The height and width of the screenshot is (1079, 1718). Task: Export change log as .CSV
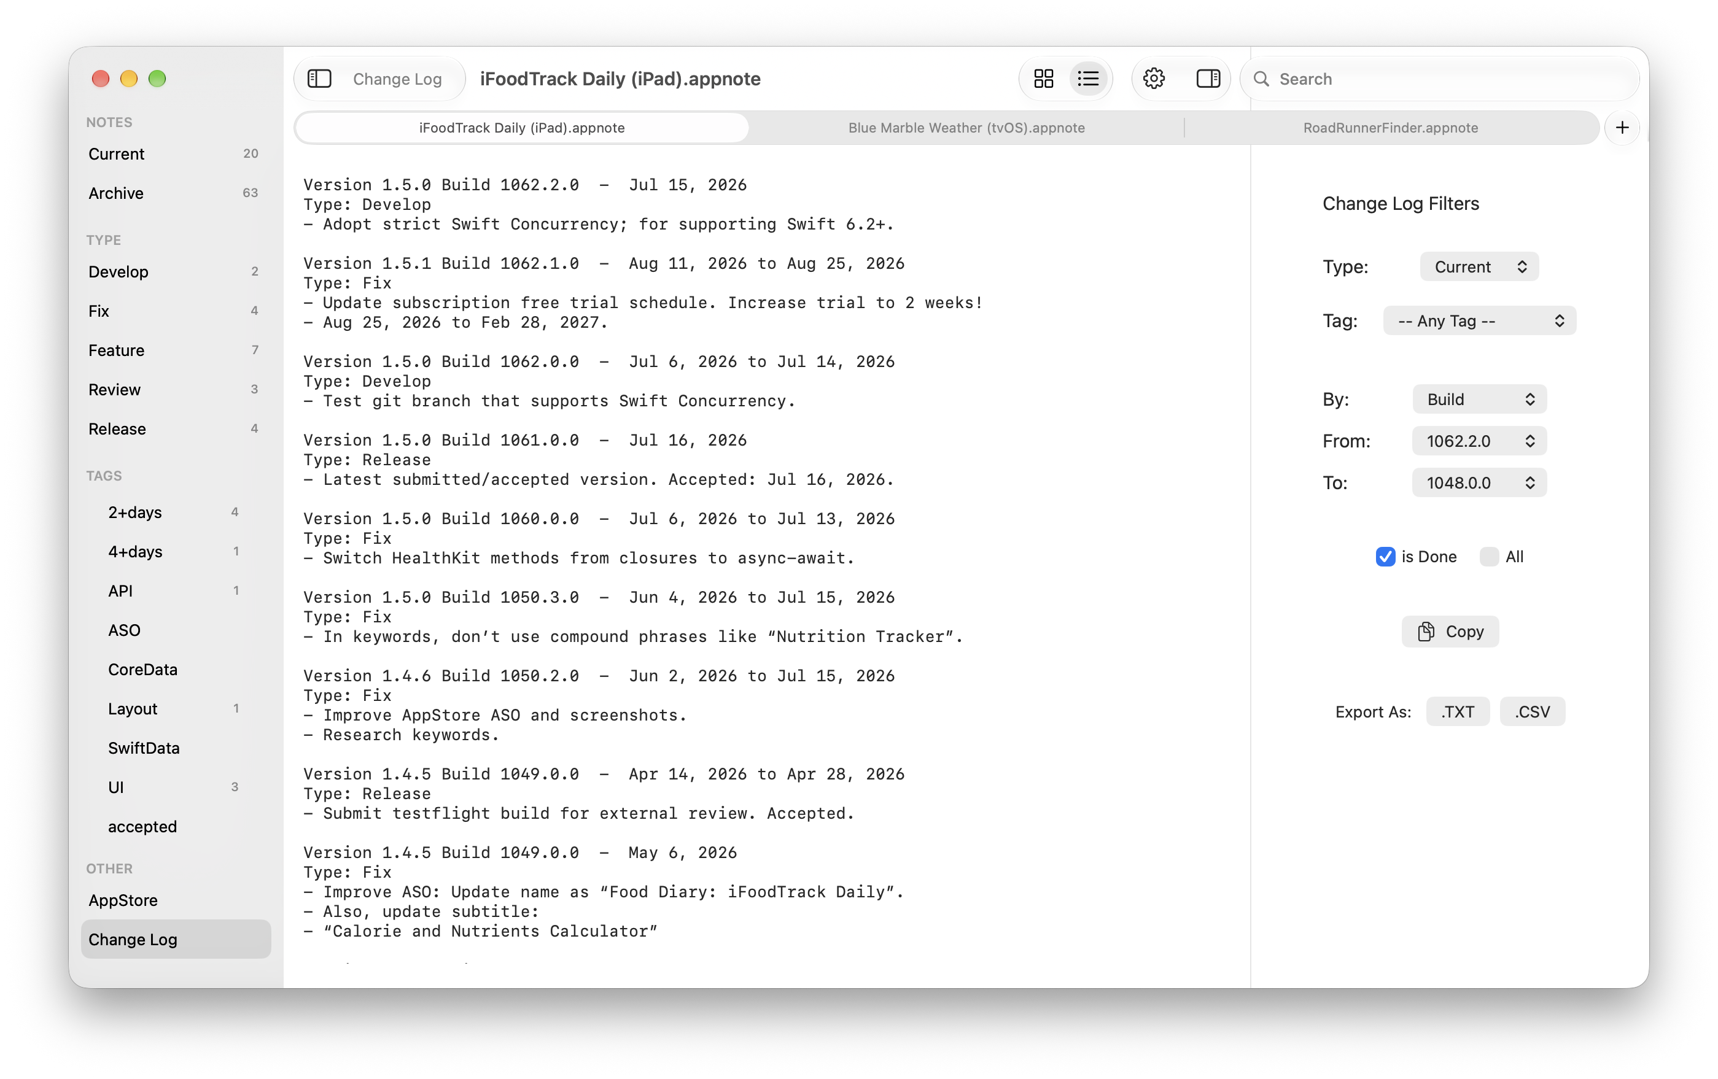(x=1532, y=711)
